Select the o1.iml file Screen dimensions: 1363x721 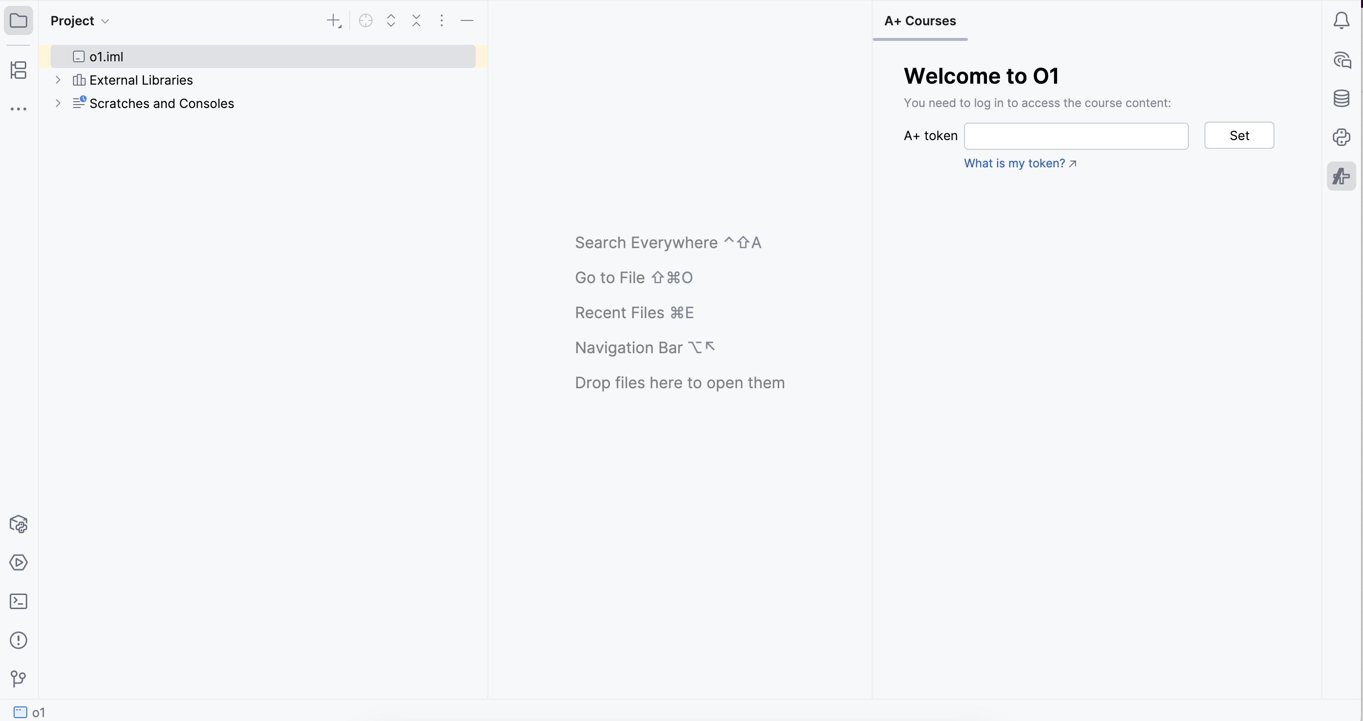click(x=106, y=56)
